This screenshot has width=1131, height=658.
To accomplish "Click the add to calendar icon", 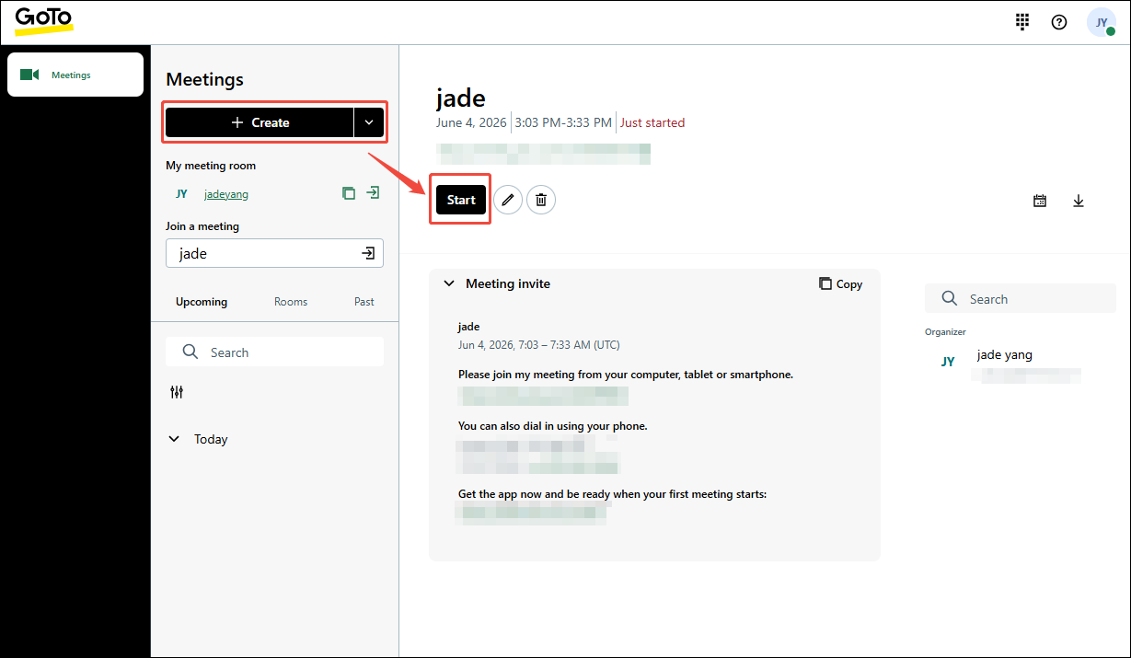I will tap(1040, 201).
